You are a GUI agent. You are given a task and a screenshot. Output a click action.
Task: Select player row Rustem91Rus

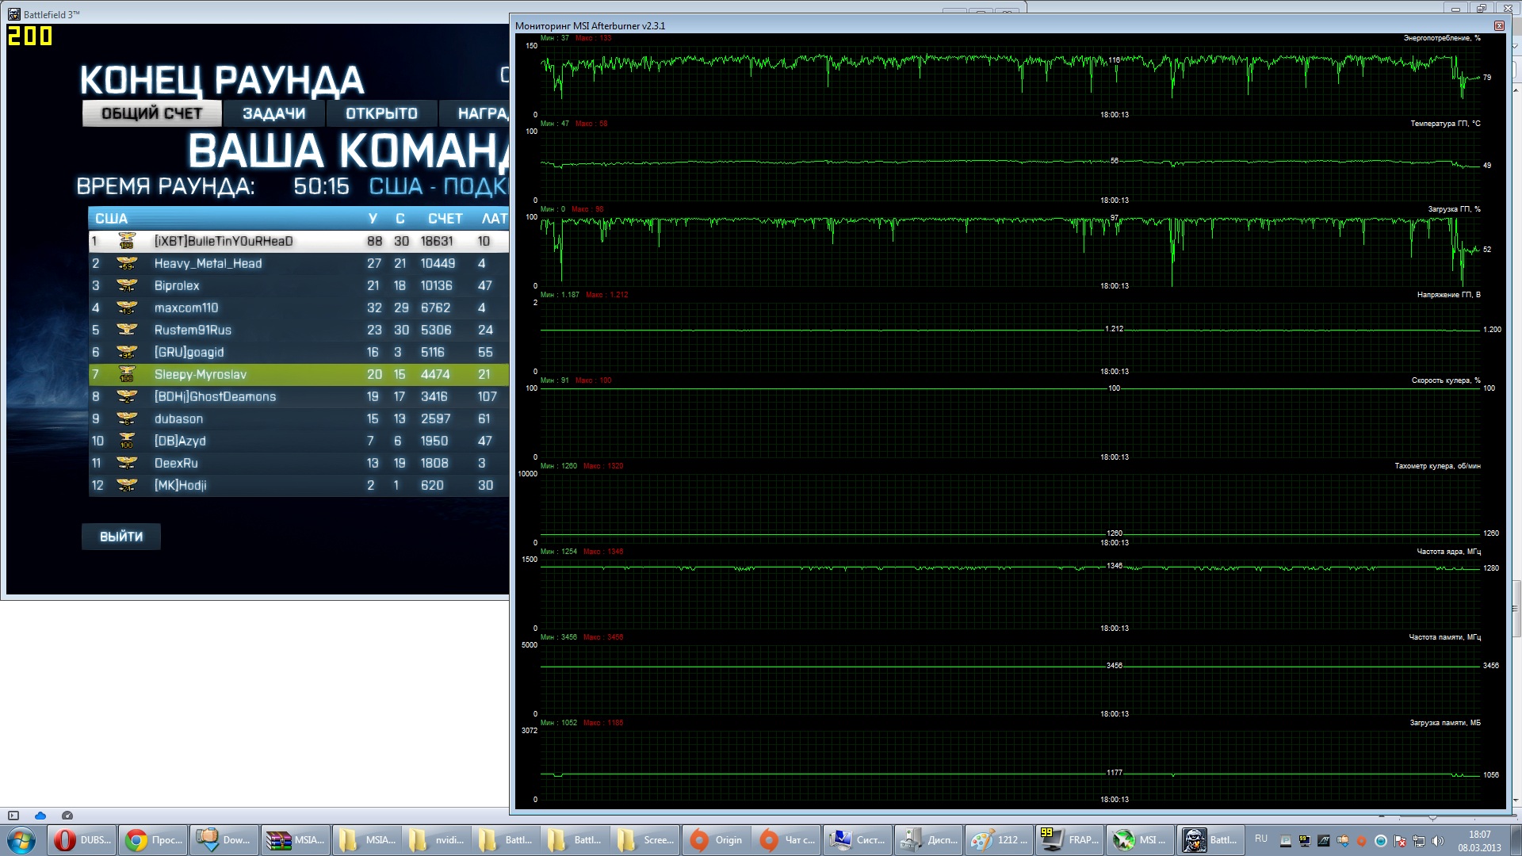click(x=299, y=330)
